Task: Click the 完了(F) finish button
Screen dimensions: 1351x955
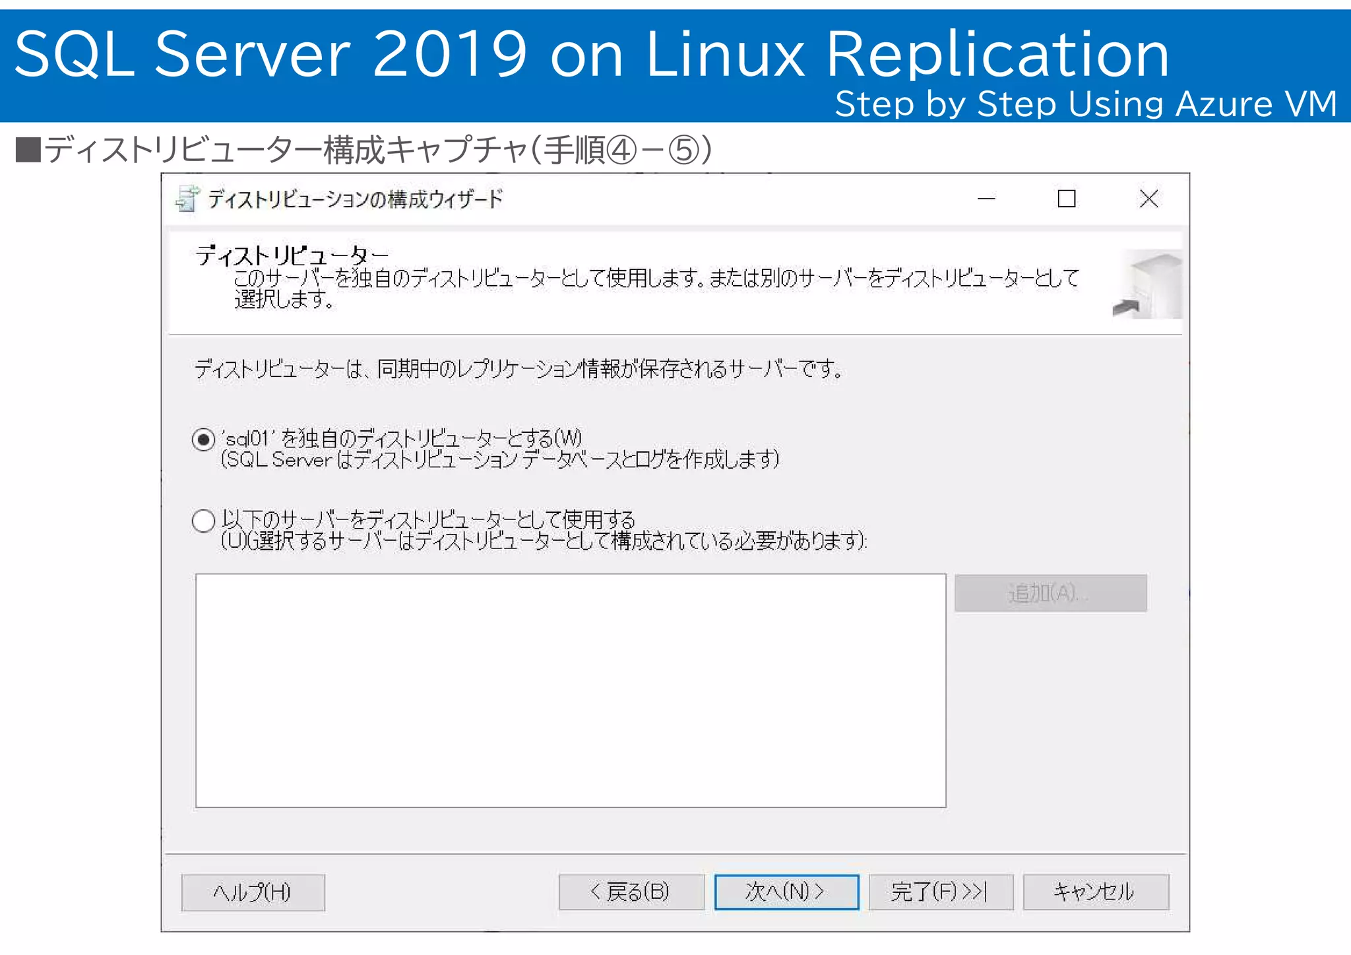Action: pyautogui.click(x=941, y=892)
